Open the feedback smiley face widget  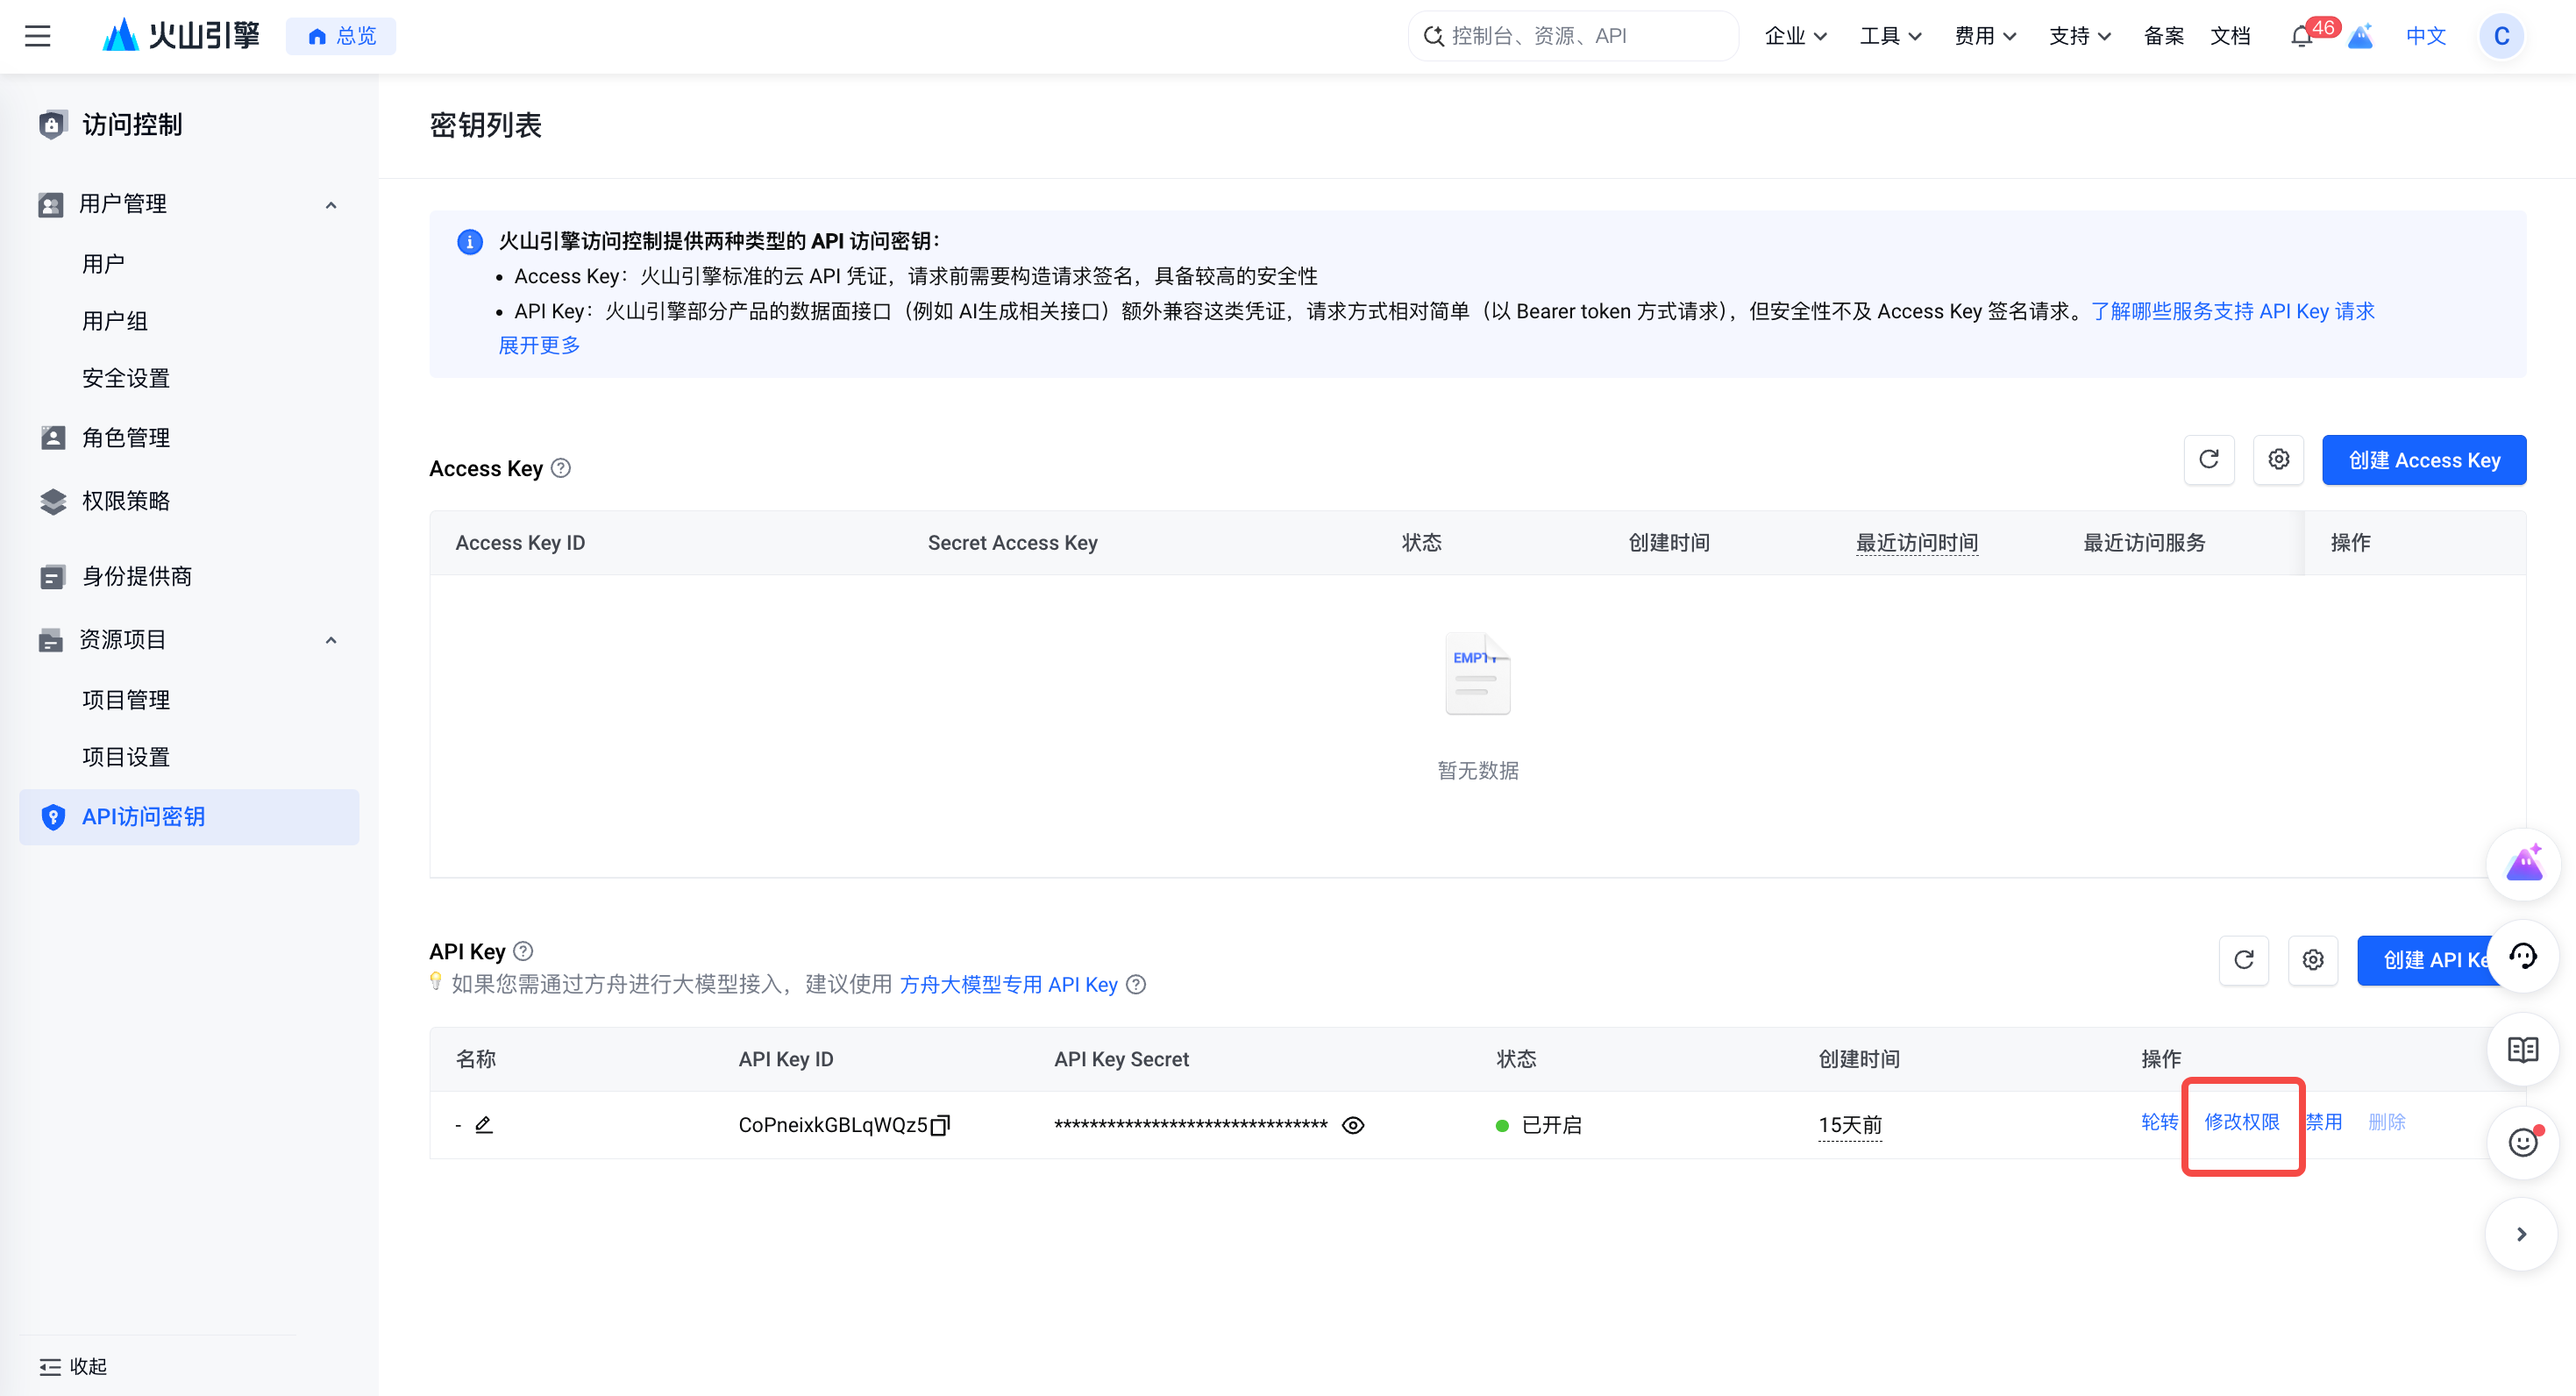(x=2522, y=1142)
